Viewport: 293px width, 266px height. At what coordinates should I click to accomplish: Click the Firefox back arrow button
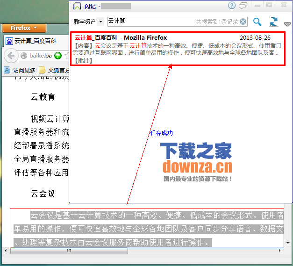pyautogui.click(x=11, y=56)
